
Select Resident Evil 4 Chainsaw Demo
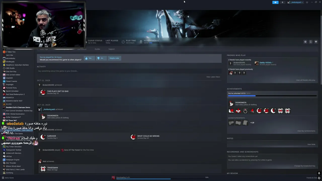18,107
